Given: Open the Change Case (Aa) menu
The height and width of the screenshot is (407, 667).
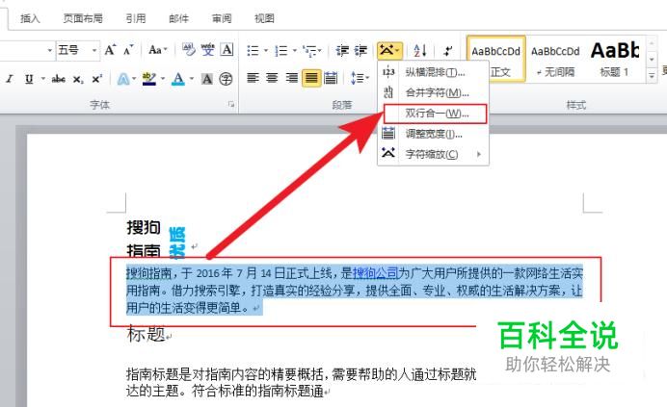Looking at the screenshot, I should coord(158,50).
